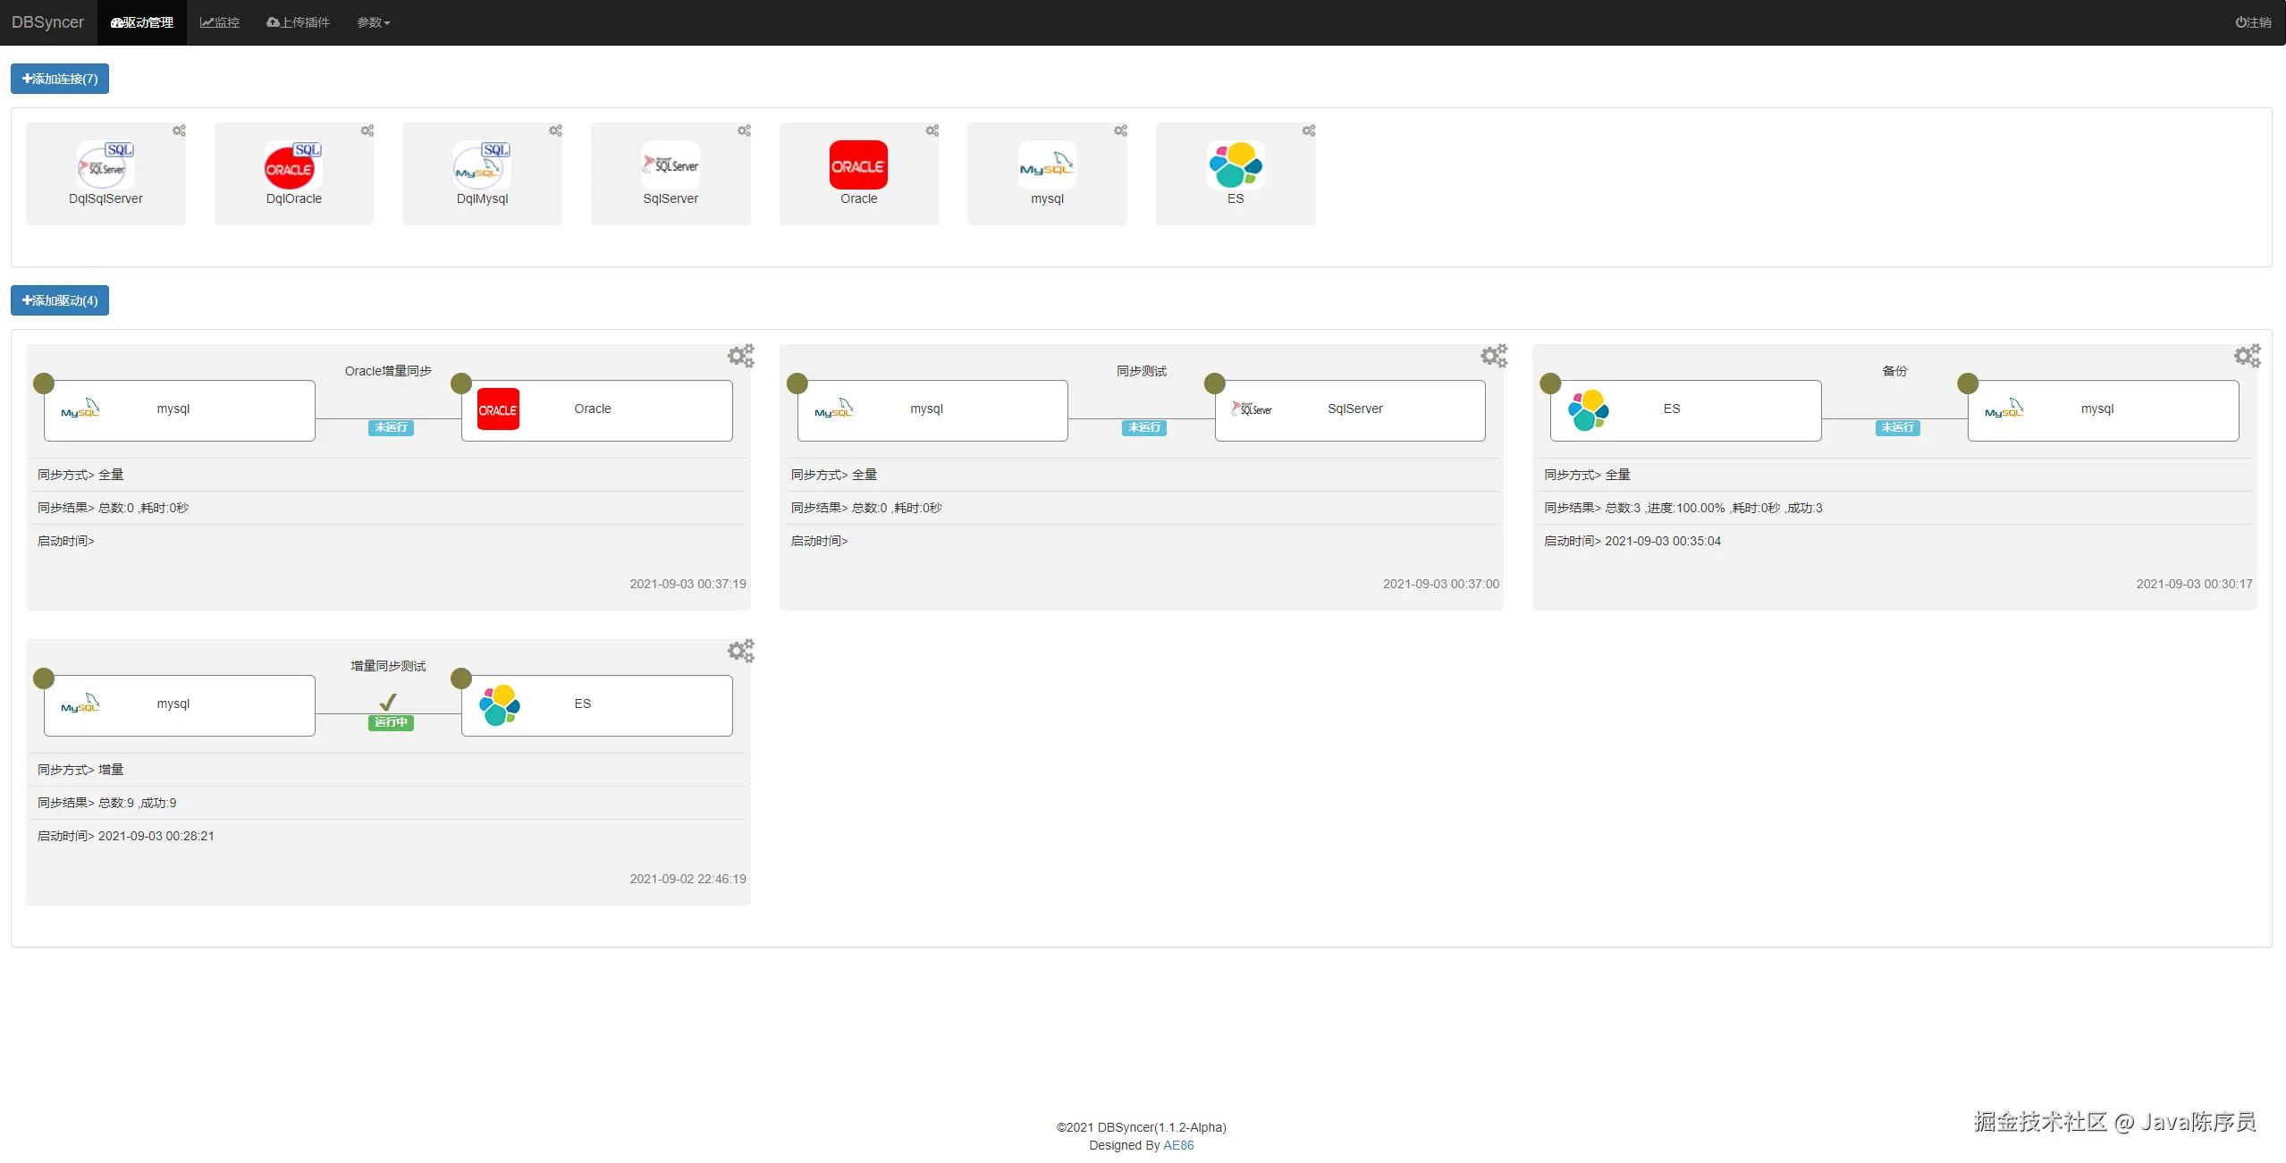The width and height of the screenshot is (2286, 1163).
Task: Open the AE86 designer link
Action: 1177,1145
